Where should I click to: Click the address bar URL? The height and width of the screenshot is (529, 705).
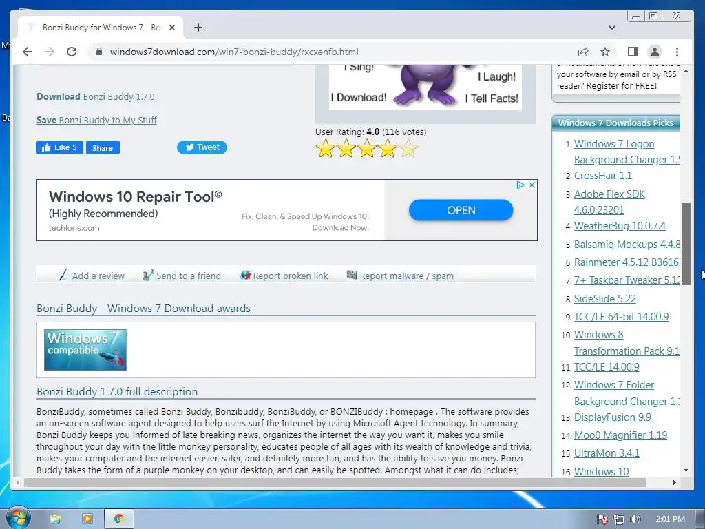point(234,52)
